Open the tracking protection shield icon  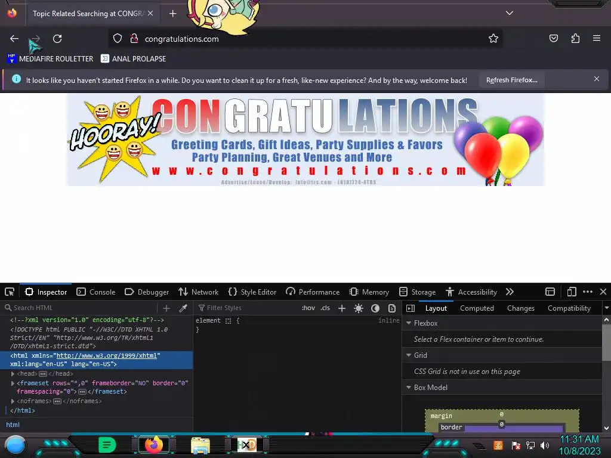click(x=118, y=39)
